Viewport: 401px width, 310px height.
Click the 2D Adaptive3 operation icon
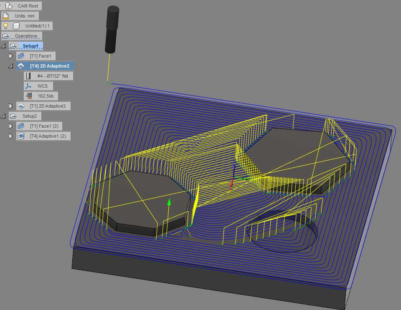point(21,106)
